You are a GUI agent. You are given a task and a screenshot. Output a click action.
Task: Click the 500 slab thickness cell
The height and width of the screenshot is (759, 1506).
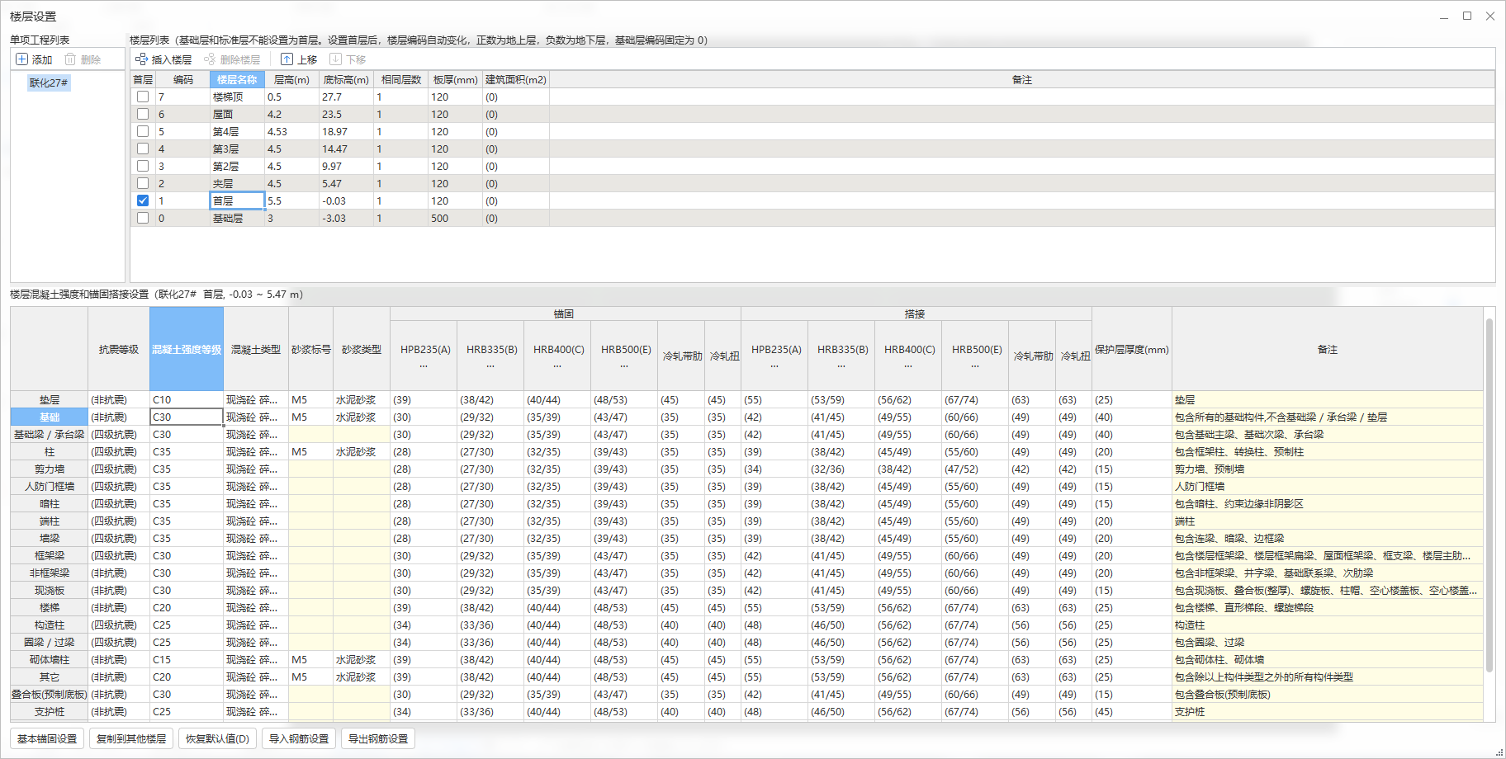pyautogui.click(x=455, y=218)
